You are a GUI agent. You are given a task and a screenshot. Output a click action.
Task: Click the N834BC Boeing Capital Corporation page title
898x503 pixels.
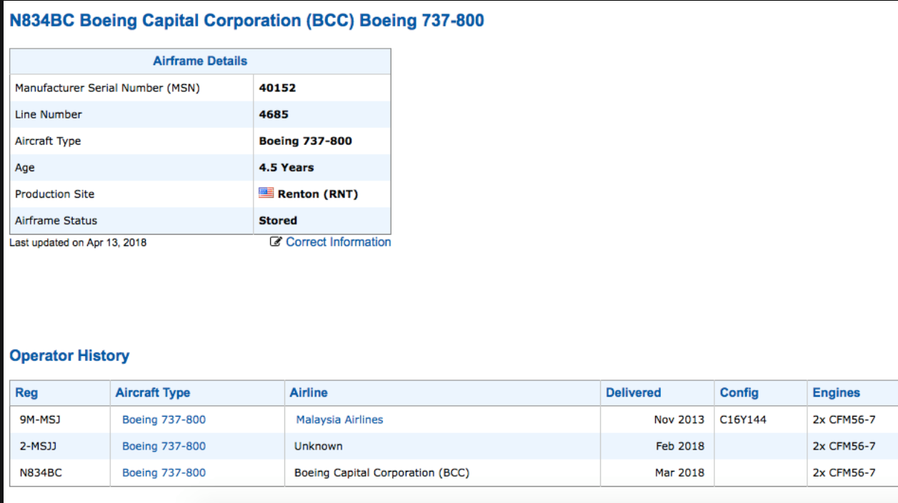pos(246,21)
